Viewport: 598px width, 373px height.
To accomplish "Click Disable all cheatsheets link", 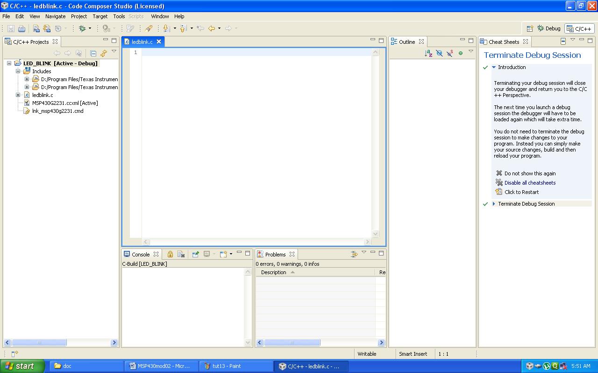I will pyautogui.click(x=530, y=183).
